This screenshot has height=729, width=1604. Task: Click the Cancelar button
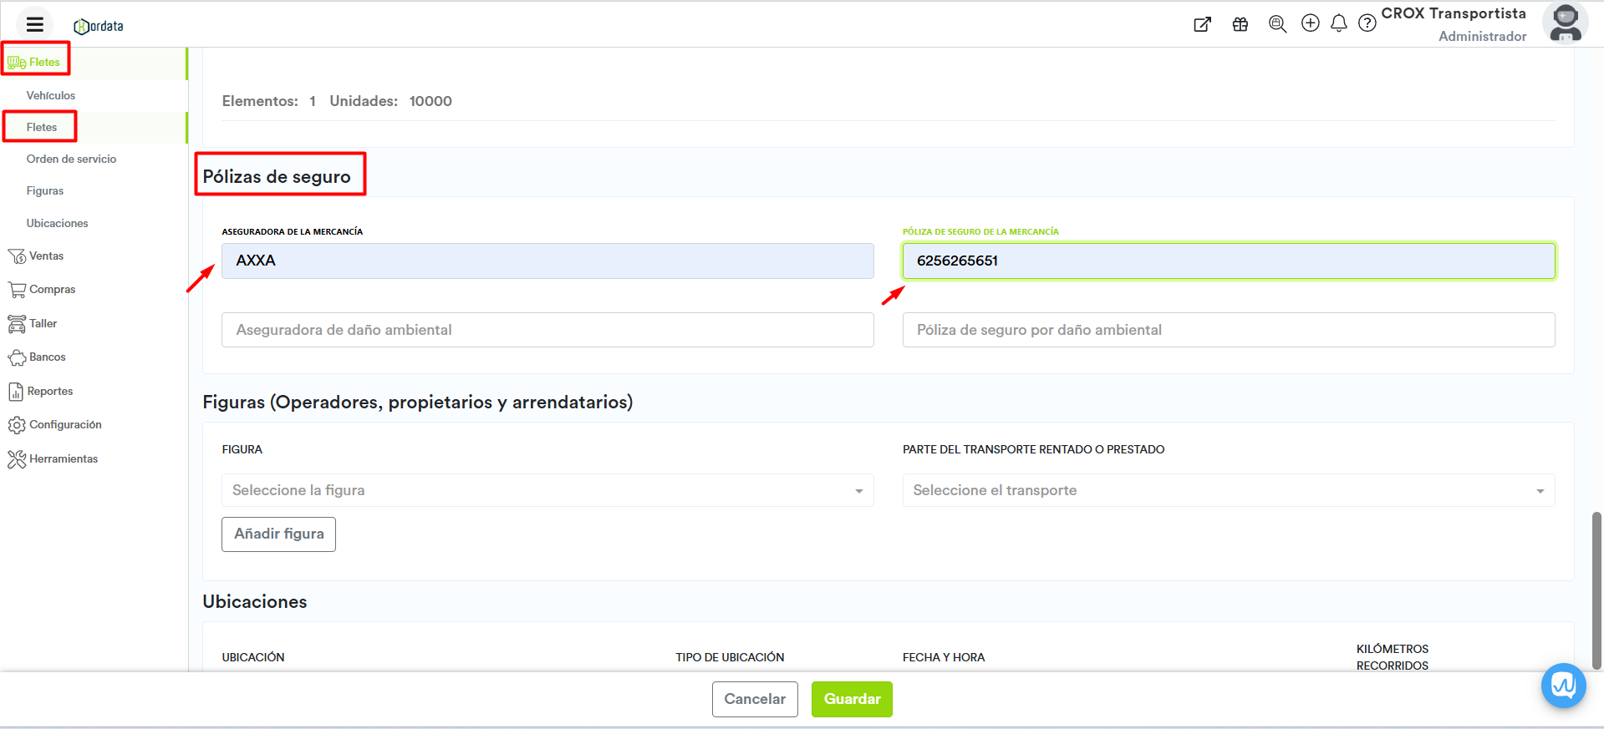(754, 699)
